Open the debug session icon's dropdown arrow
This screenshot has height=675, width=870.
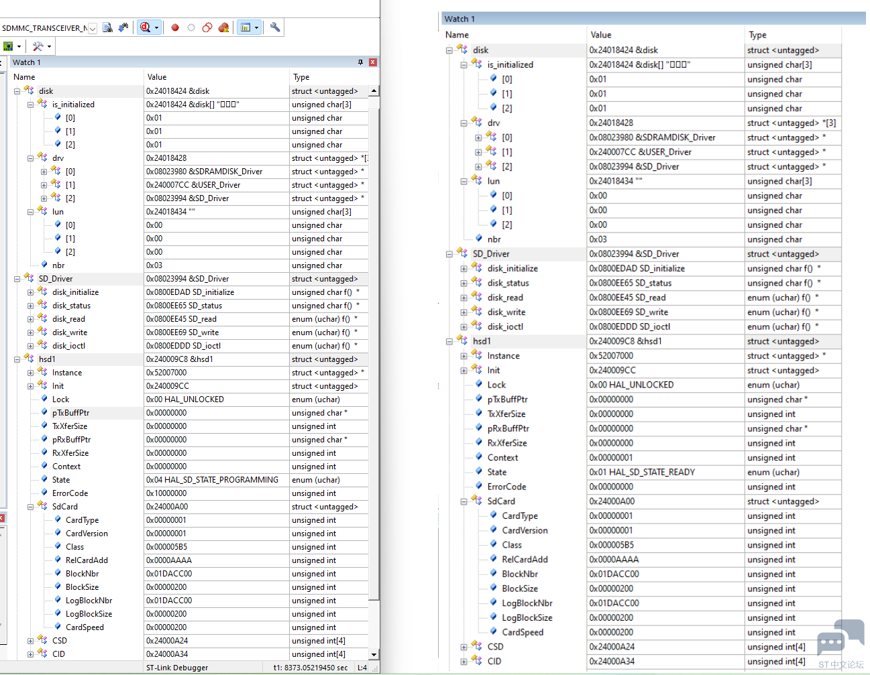[156, 27]
